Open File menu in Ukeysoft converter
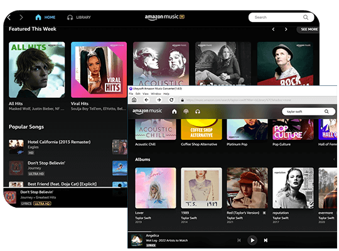Screen dimensions: 339x251 [x=131, y=93]
